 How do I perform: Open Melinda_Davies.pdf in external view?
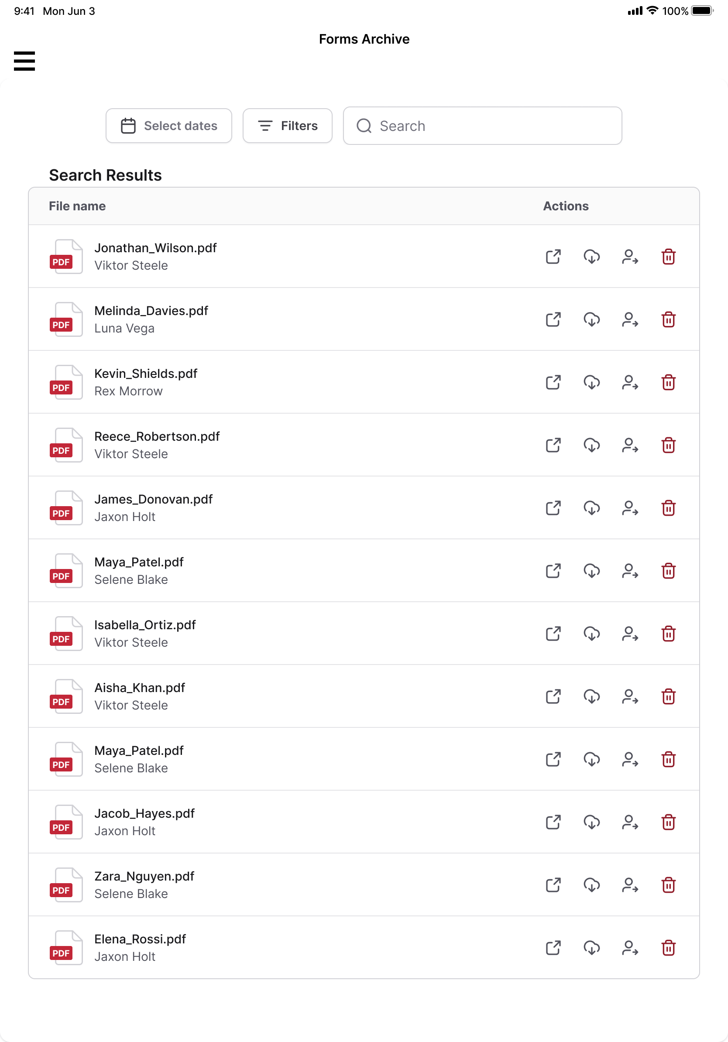coord(553,319)
